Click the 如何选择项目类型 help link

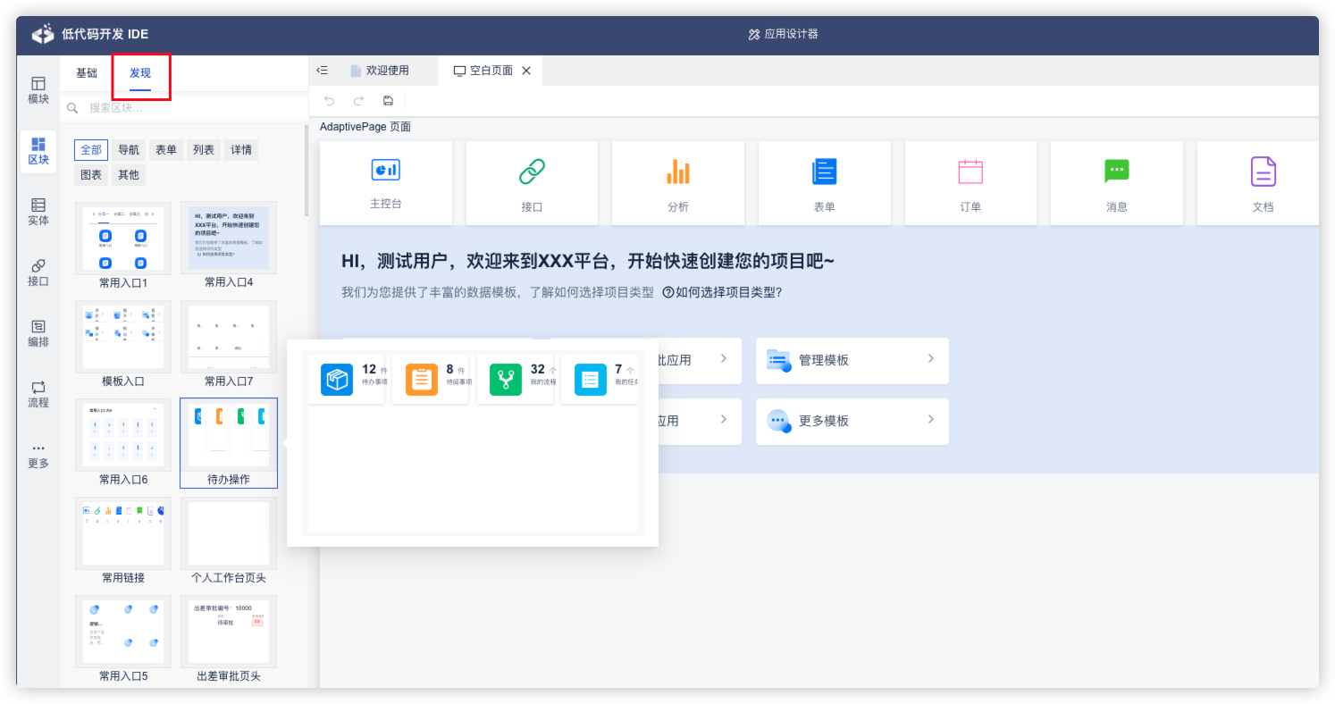point(722,292)
